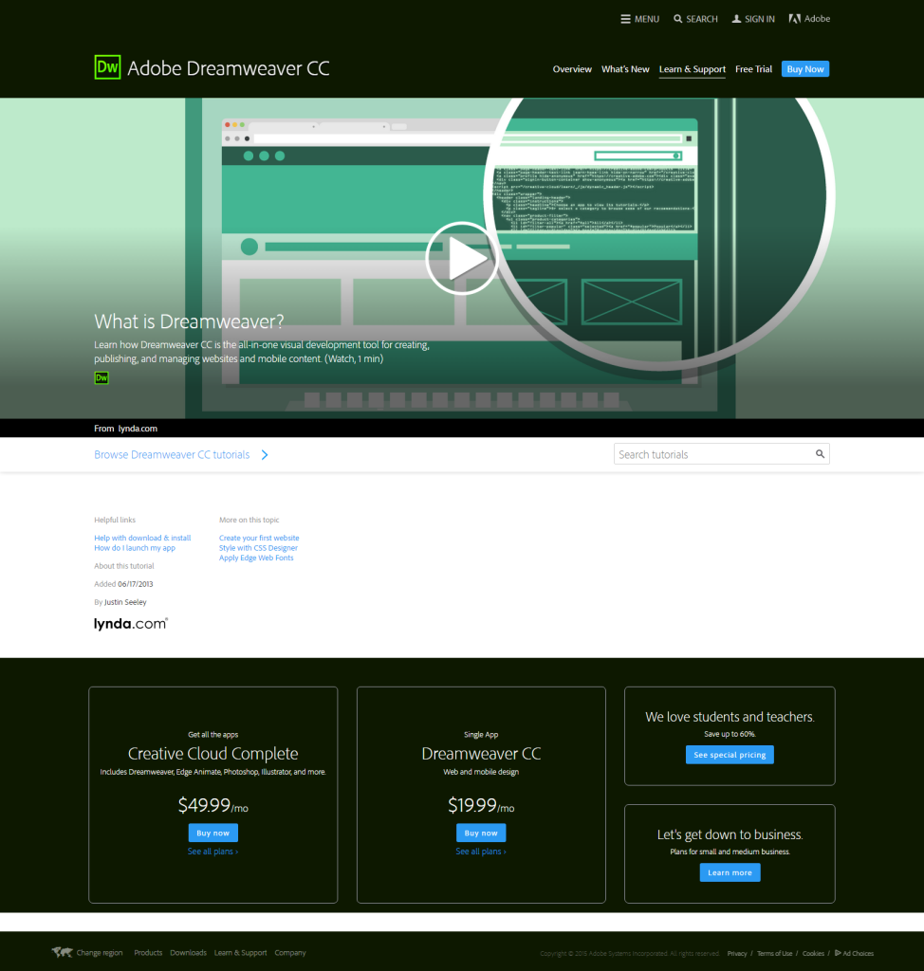Open Products in the footer menu
924x971 pixels.
[x=148, y=952]
